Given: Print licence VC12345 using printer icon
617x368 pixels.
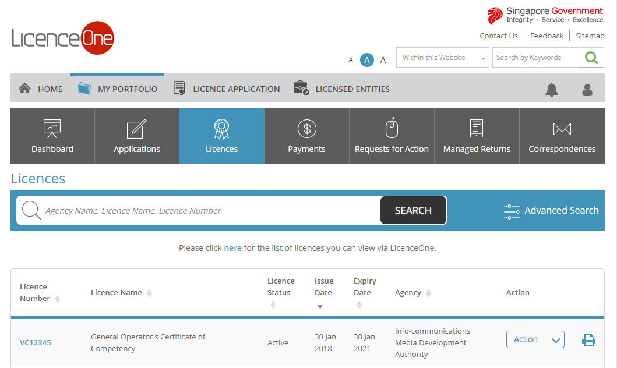Looking at the screenshot, I should (588, 340).
